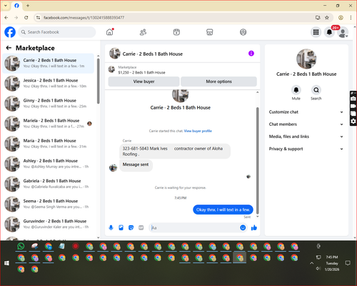Click the More options button
This screenshot has width=357, height=286.
tap(218, 82)
